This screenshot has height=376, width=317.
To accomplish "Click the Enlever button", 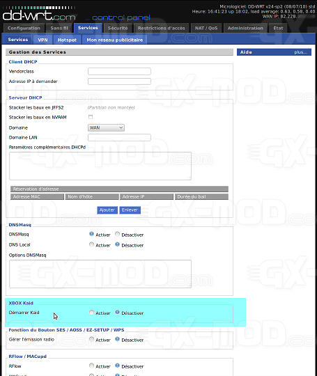I will (x=130, y=210).
